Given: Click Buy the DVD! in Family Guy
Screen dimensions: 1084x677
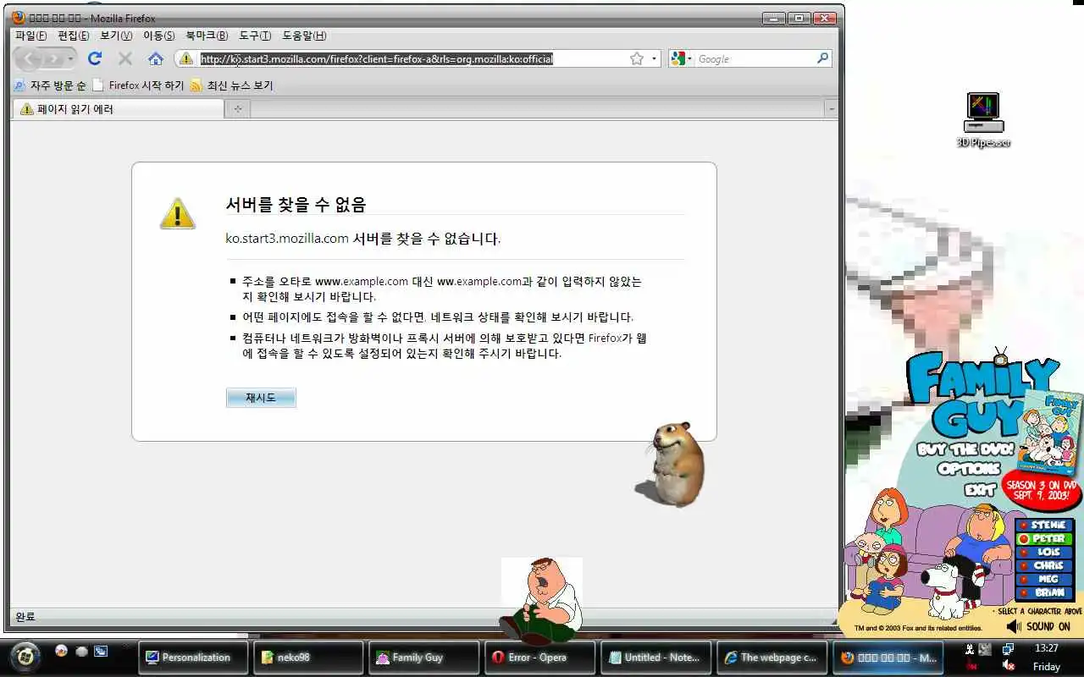Looking at the screenshot, I should click(x=965, y=449).
